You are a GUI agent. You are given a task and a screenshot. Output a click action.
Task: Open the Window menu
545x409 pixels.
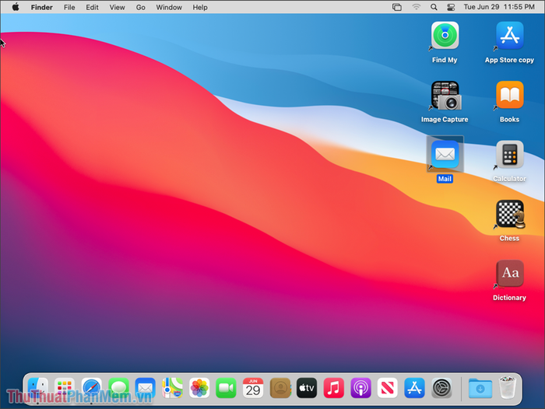[169, 7]
